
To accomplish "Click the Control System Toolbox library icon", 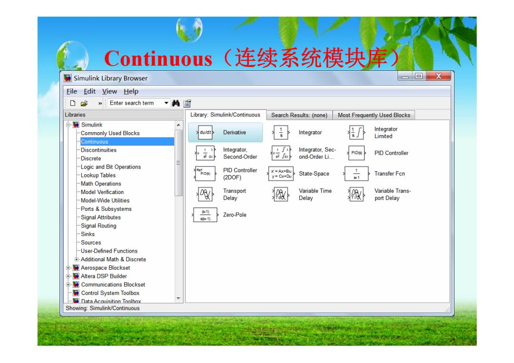I will [x=76, y=293].
